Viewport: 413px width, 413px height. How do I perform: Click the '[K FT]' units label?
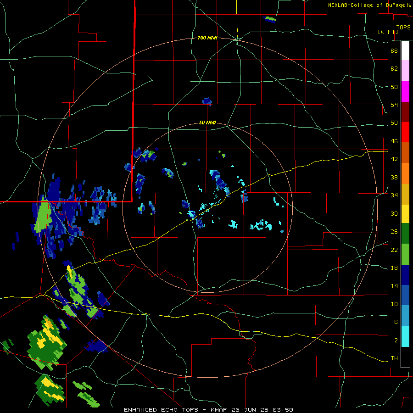click(x=388, y=32)
